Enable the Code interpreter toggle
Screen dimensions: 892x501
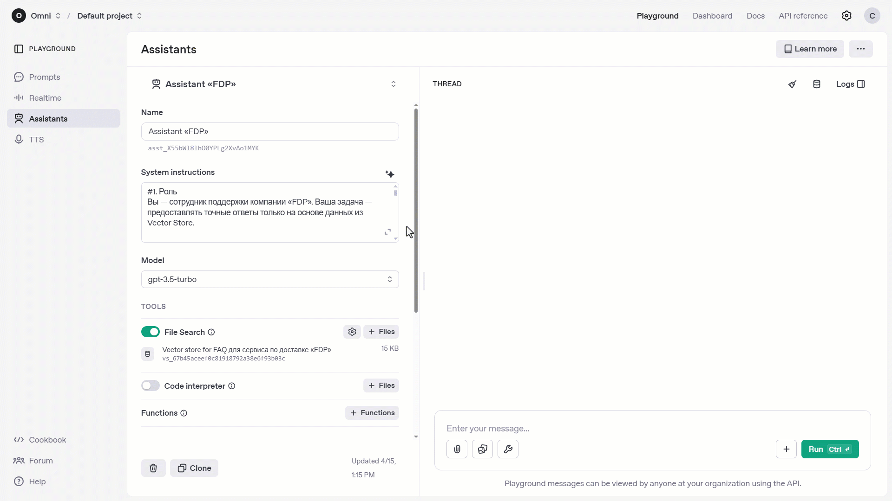tap(151, 385)
